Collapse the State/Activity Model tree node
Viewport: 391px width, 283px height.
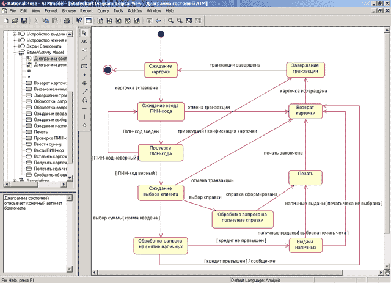coord(15,53)
